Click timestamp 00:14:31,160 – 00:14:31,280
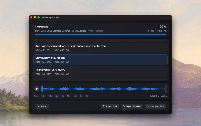The width and height of the screenshot is (201, 126). coord(53,74)
